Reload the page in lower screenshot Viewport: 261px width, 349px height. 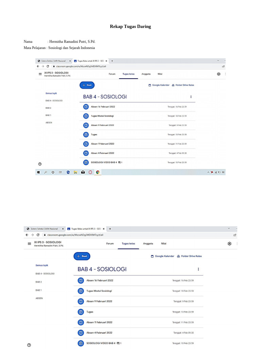pos(38,235)
